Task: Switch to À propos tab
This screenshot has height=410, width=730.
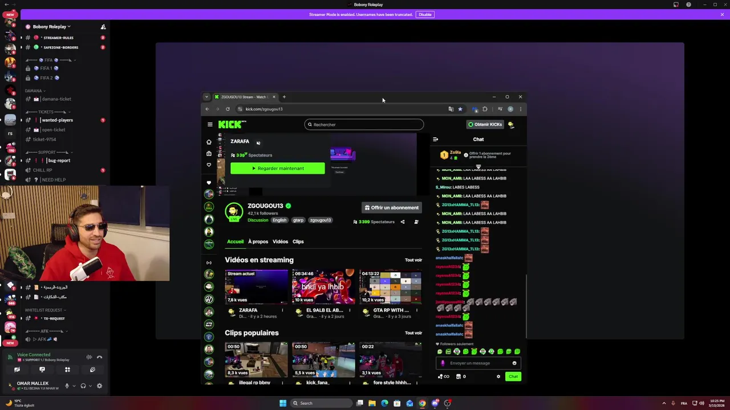Action: 258,241
